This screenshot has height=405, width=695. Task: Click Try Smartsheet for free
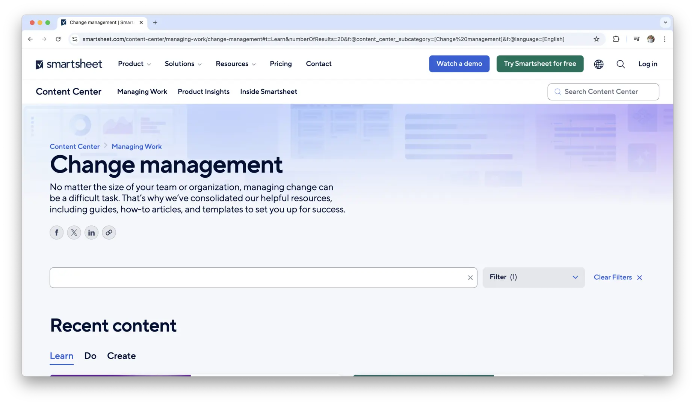tap(539, 64)
